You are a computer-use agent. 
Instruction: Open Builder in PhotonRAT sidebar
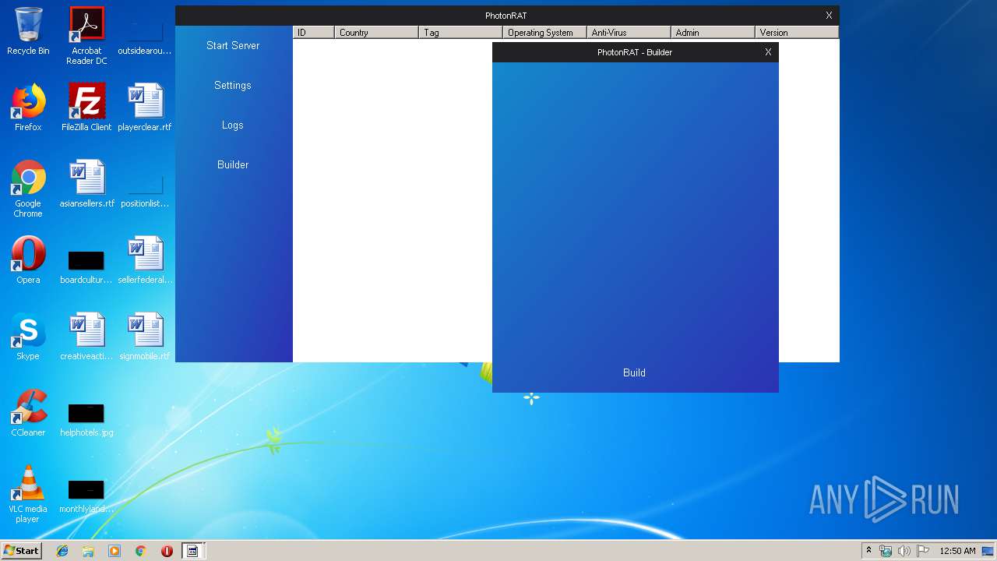(x=233, y=164)
